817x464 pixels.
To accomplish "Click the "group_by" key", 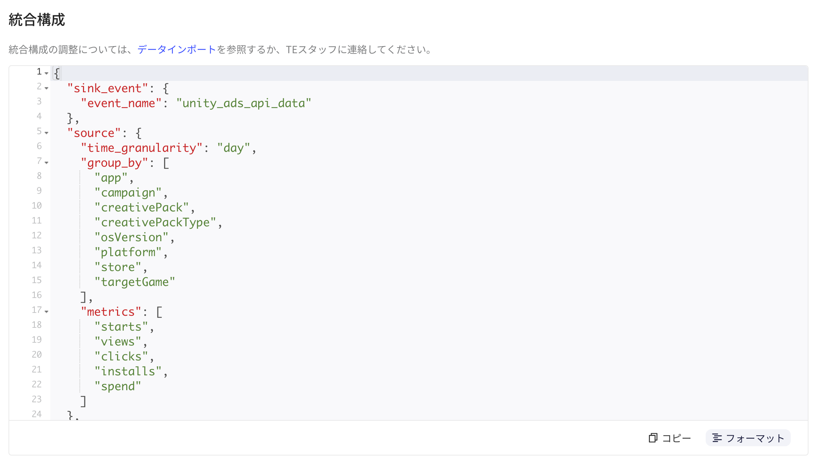I will pos(114,163).
